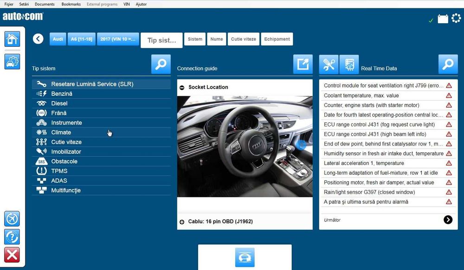The image size is (464, 270).
Task: Select Positioning motor, fresh air damper row
Action: (x=388, y=182)
